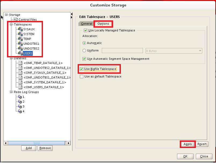Select the UNDOTBS1 tablespace icon
This screenshot has width=216, height=163.
[20, 44]
